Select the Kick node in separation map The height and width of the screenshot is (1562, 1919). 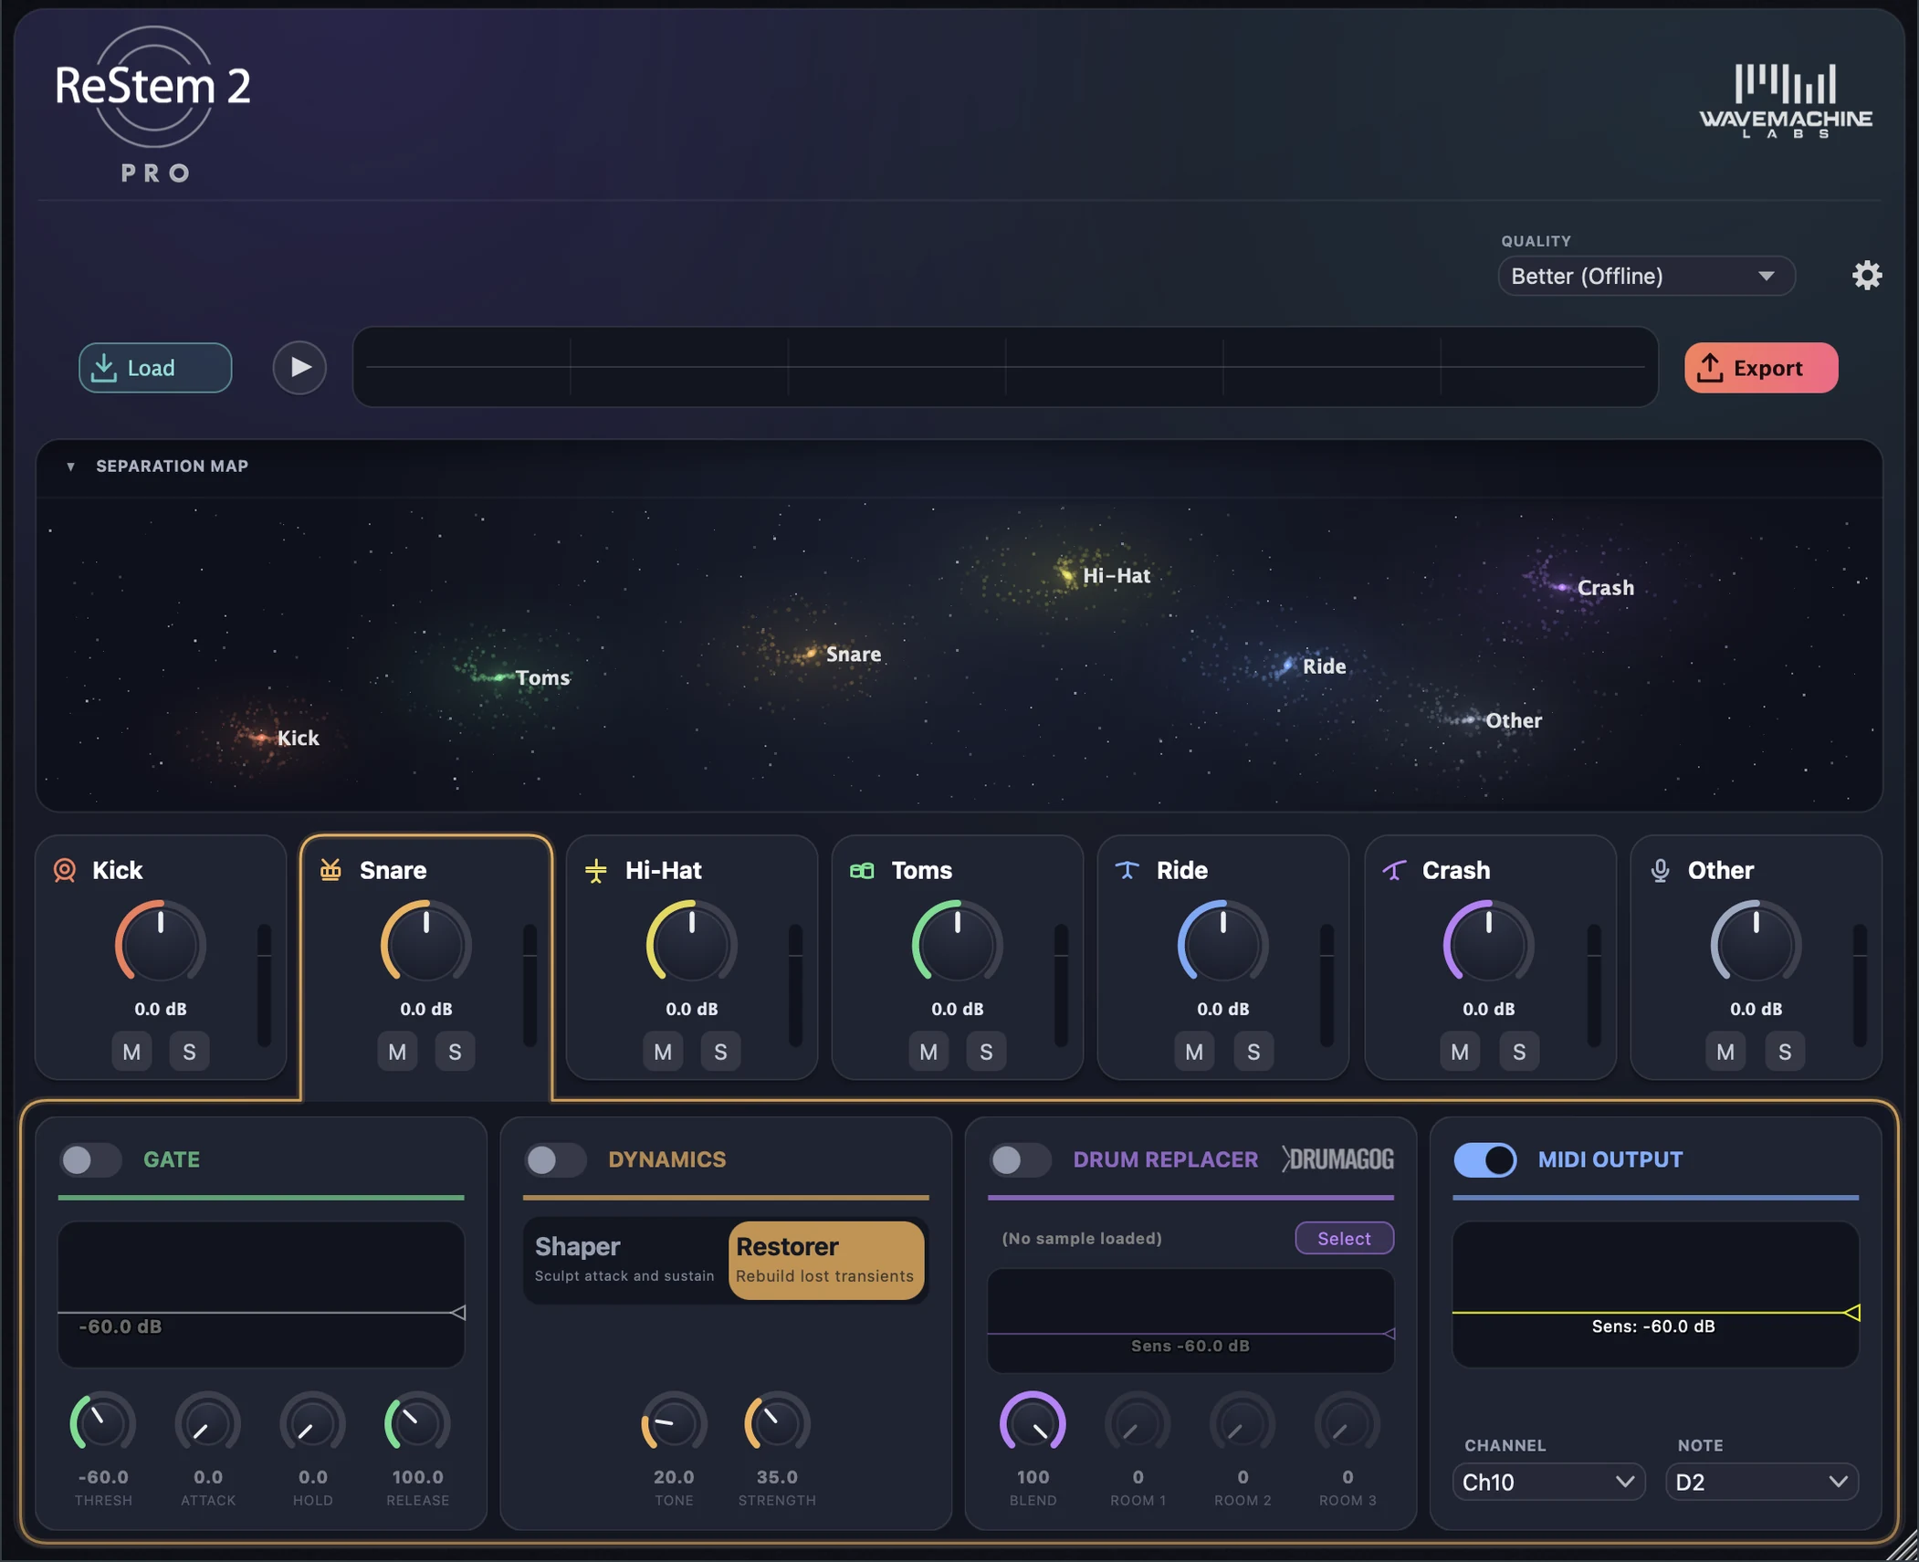pyautogui.click(x=263, y=737)
